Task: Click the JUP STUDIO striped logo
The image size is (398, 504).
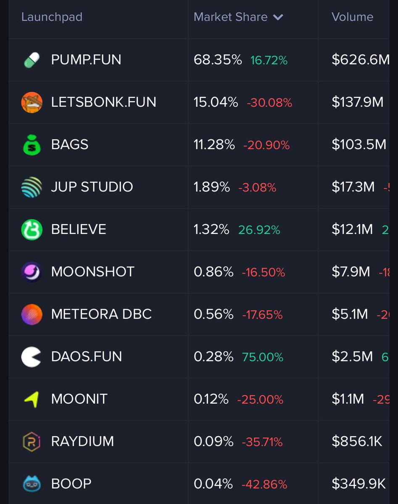Action: coord(32,187)
